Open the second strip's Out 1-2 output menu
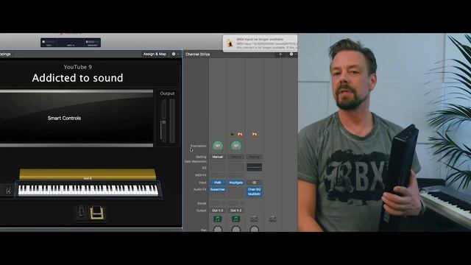 tap(235, 211)
